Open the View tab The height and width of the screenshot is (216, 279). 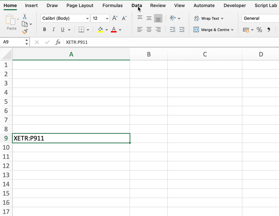point(179,6)
